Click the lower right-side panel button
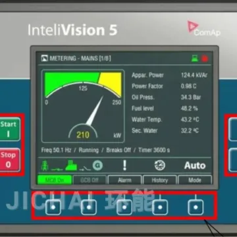Image resolution: width=237 pixels, height=237 pixels. click(233, 160)
